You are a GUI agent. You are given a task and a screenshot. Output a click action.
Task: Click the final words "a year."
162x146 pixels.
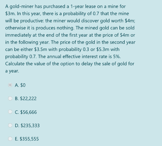[x=12, y=71]
